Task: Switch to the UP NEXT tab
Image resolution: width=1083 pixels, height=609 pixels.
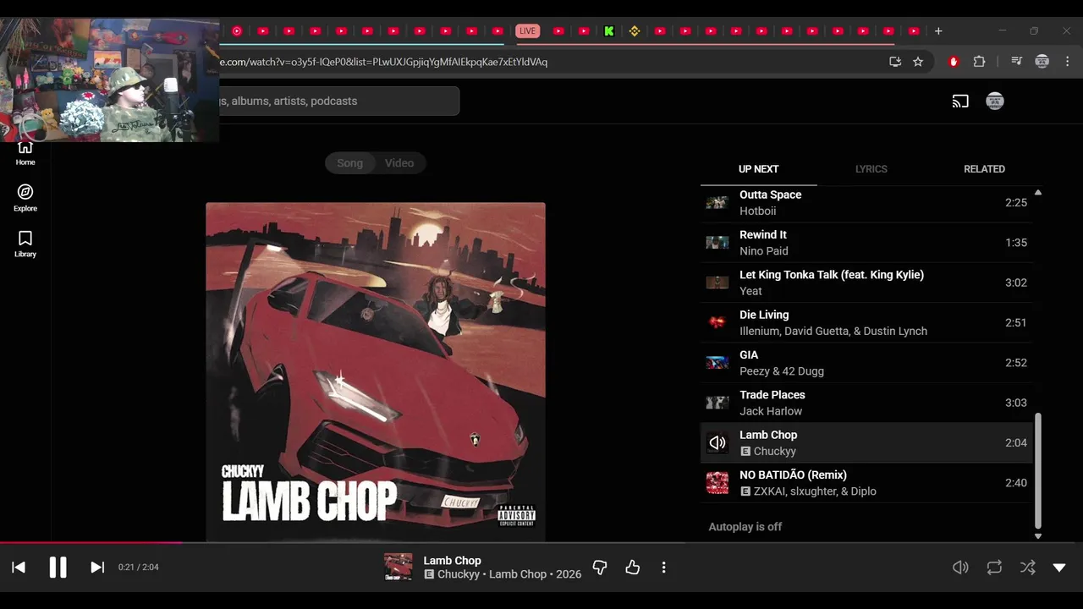Action: click(x=759, y=169)
